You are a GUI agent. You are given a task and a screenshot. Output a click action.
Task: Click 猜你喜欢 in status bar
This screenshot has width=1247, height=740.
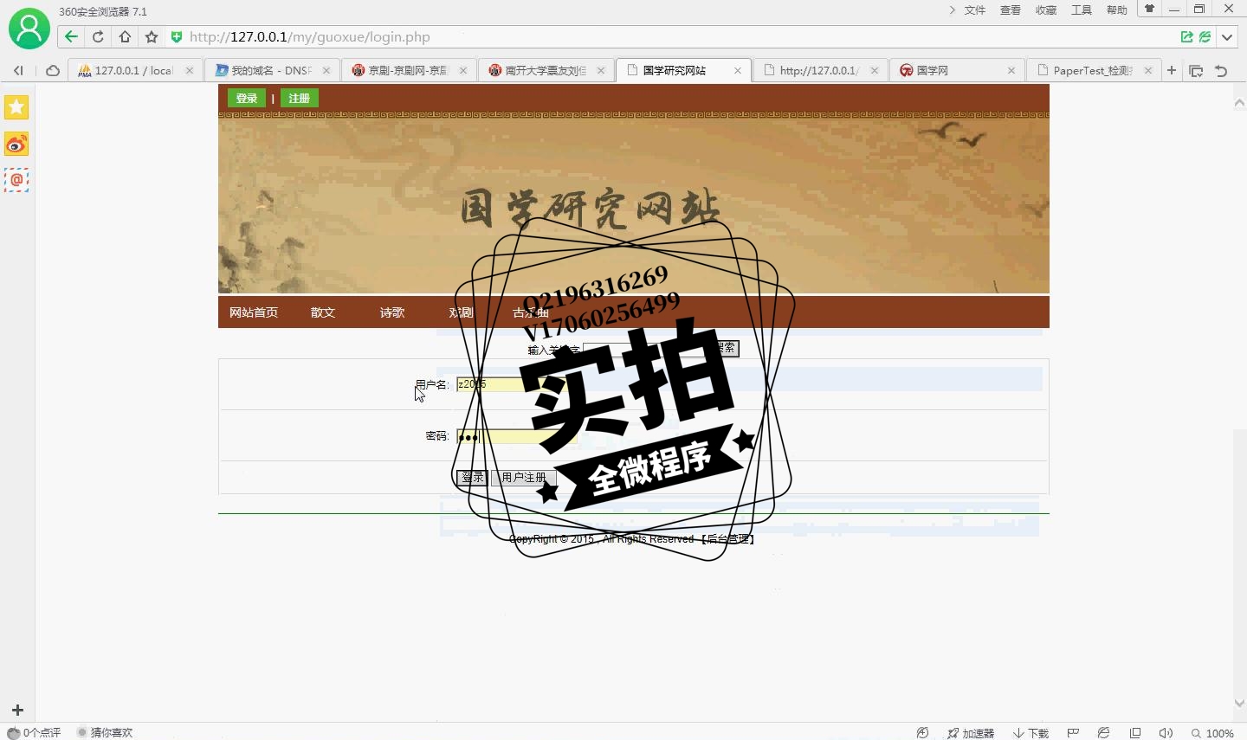(x=105, y=732)
